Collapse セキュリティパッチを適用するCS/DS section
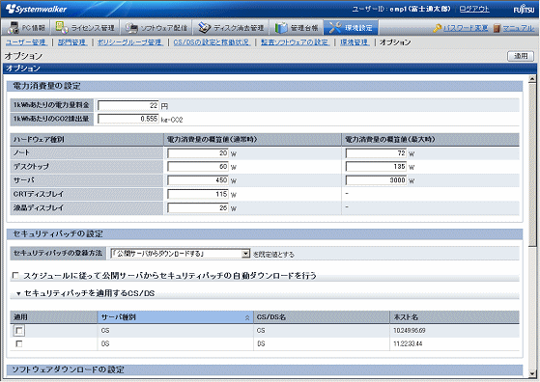 pos(18,293)
